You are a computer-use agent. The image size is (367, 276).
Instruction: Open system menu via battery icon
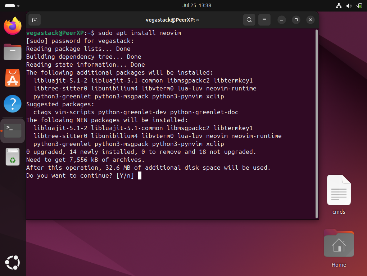point(359,5)
